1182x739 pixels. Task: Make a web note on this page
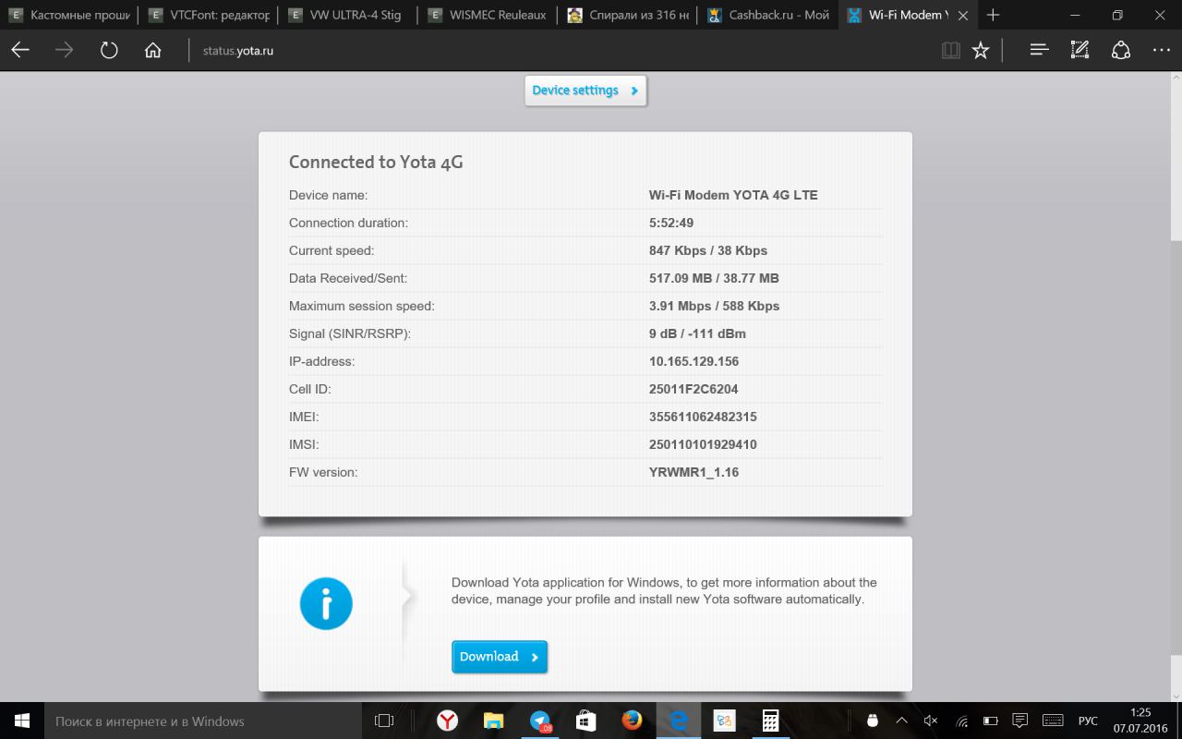[1079, 51]
